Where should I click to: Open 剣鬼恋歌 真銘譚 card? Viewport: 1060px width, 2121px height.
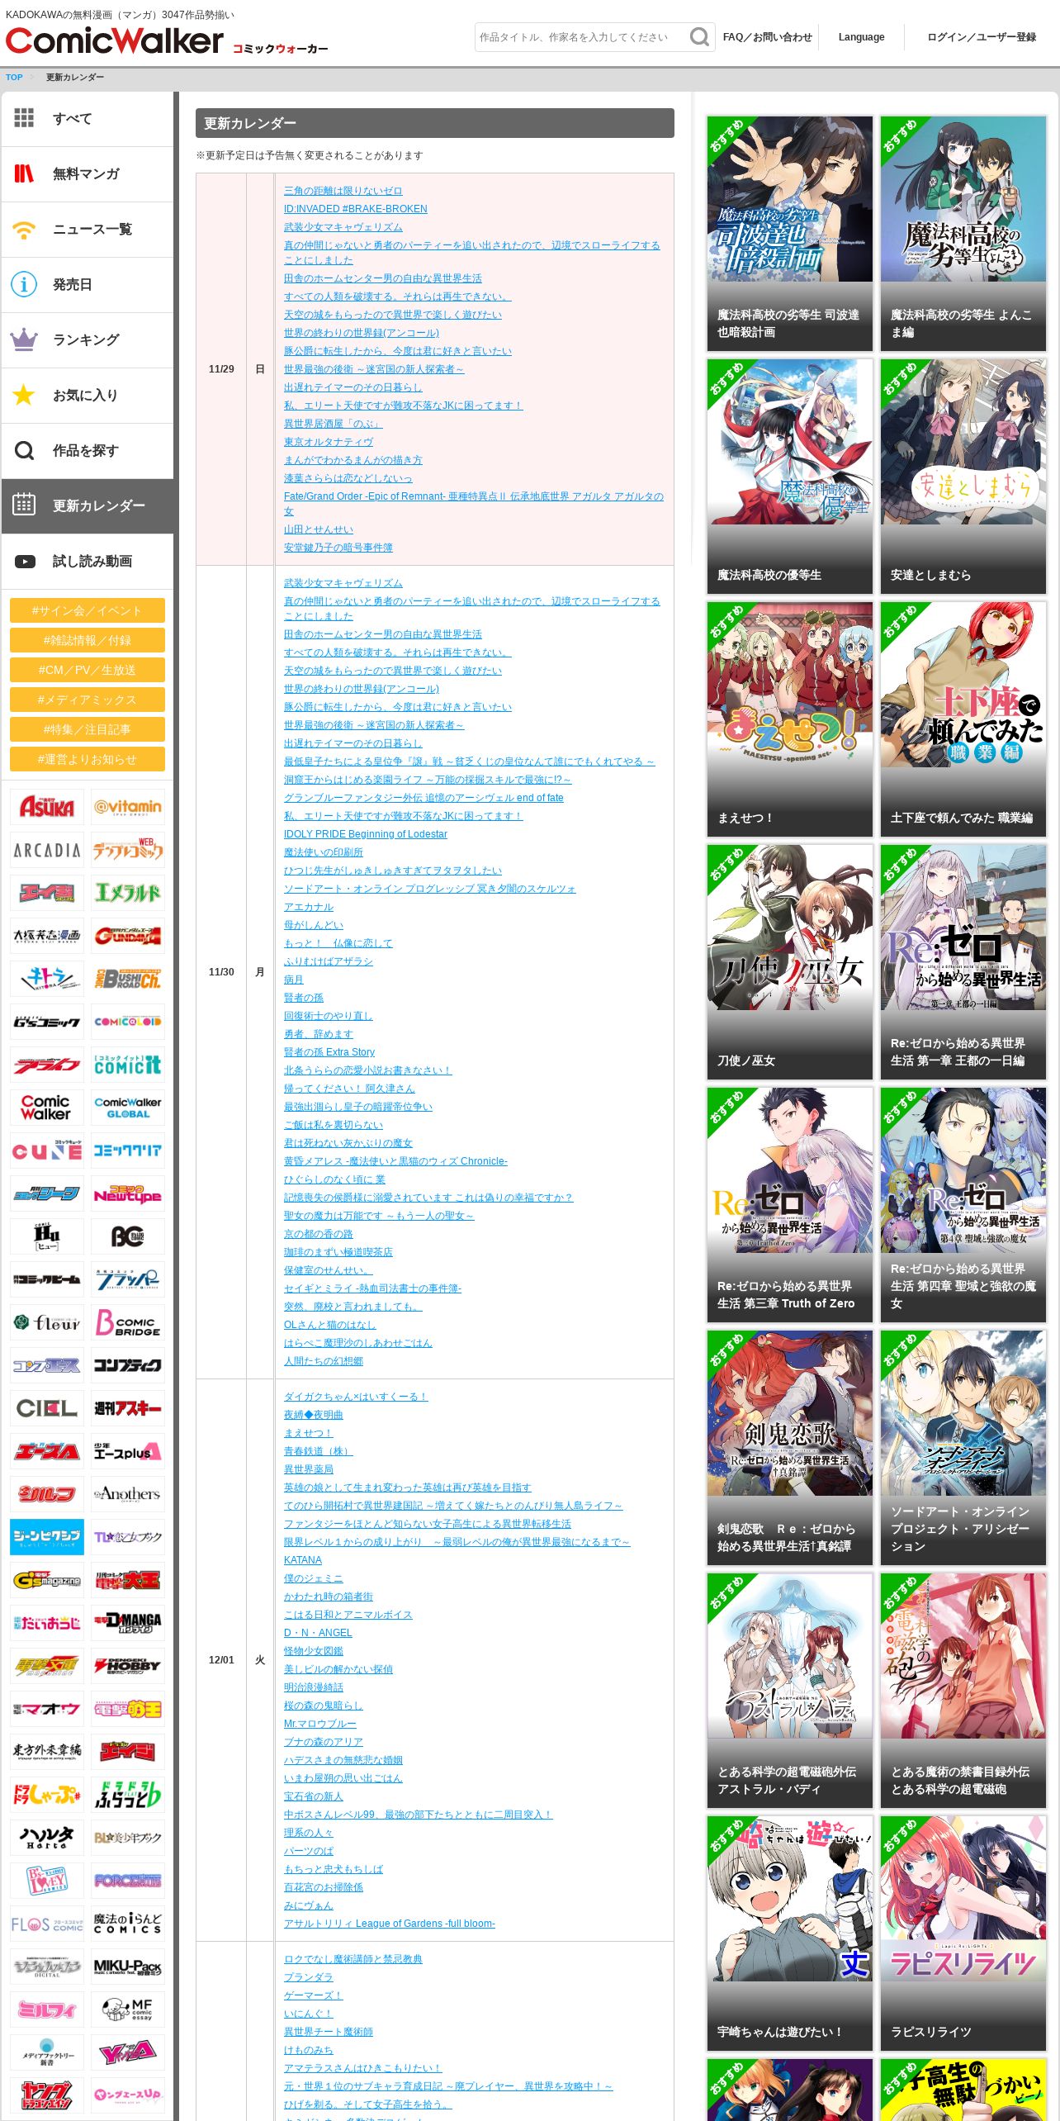[789, 1448]
